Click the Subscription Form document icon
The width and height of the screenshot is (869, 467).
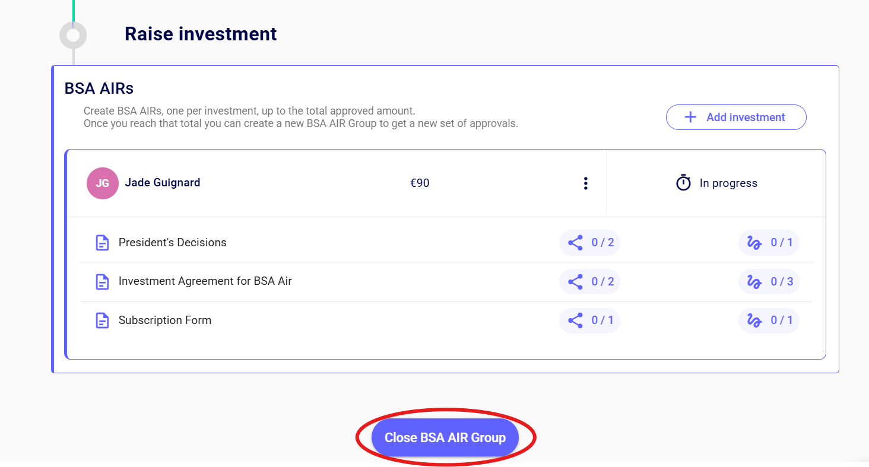103,321
